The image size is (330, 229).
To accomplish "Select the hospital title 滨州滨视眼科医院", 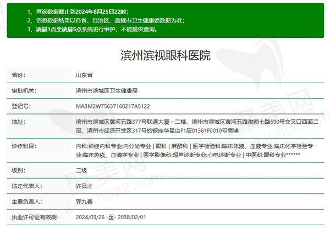I will click(x=166, y=55).
